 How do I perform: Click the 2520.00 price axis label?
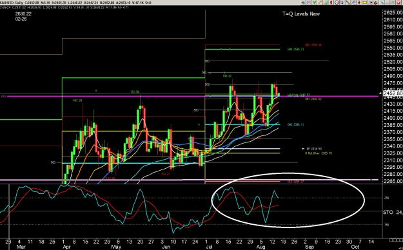393,62
